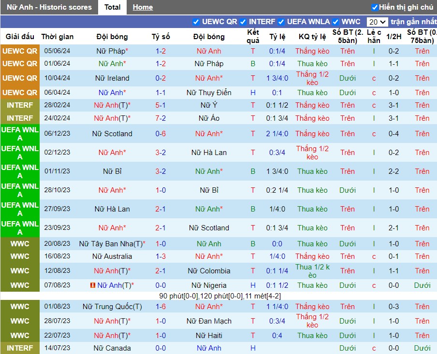Uncheck the UEWC QR filter checkbox
Image resolution: width=437 pixels, height=354 pixels.
(x=196, y=22)
